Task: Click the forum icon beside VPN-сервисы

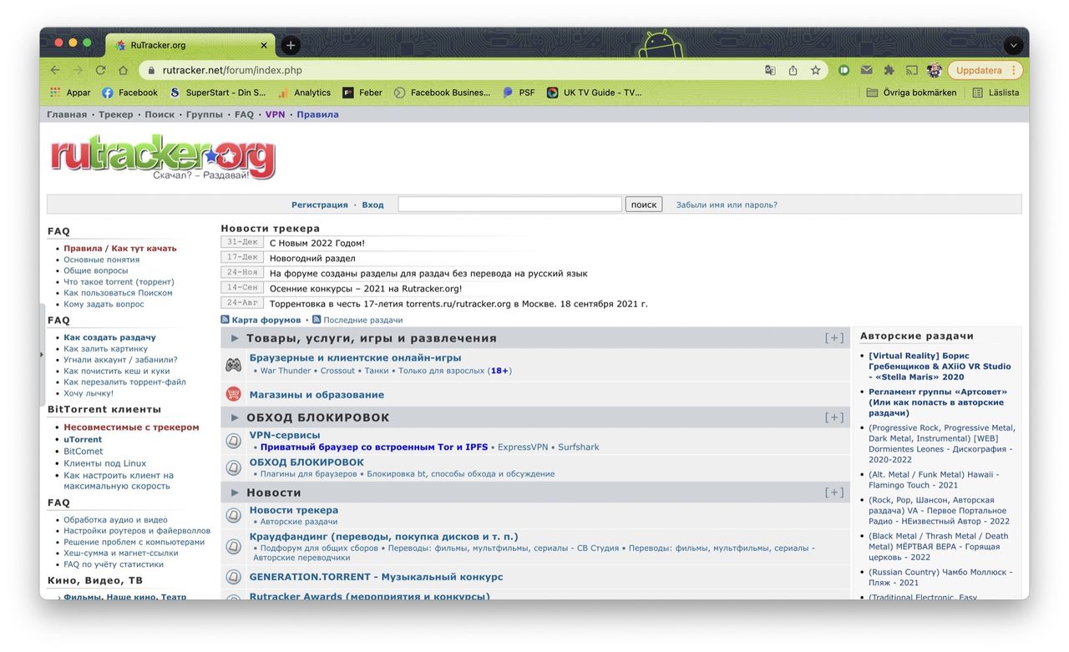Action: (x=233, y=440)
